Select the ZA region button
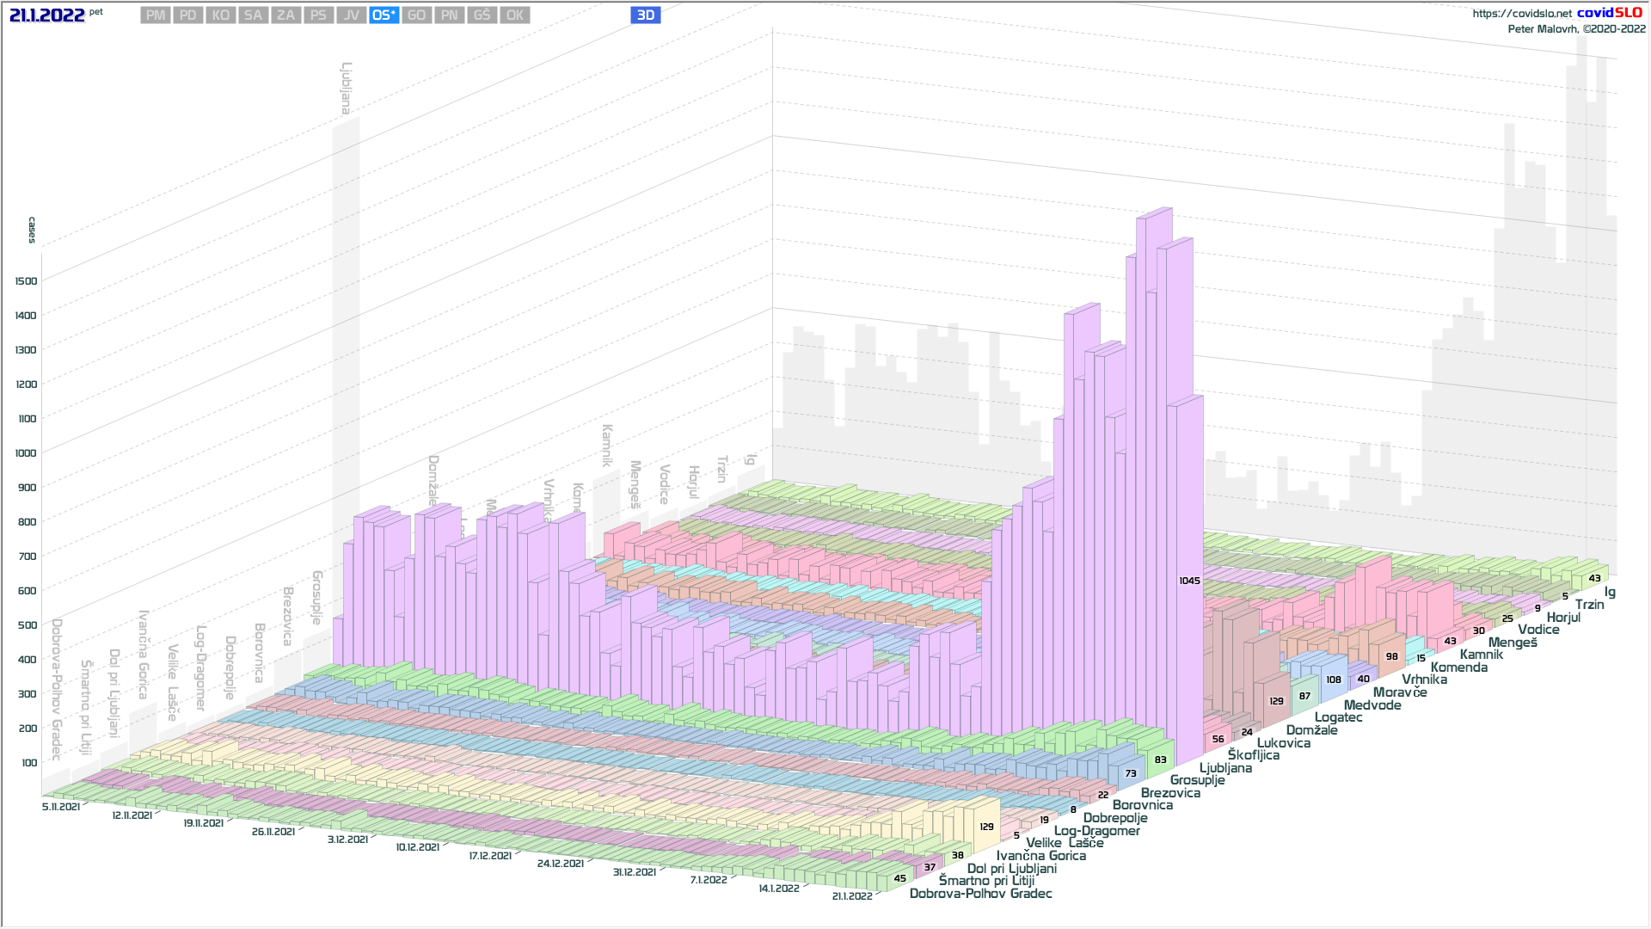 285,15
